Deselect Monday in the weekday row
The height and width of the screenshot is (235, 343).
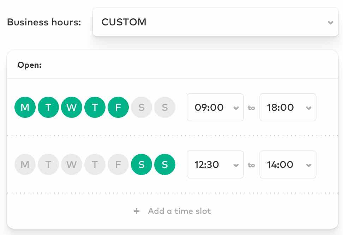tap(25, 107)
